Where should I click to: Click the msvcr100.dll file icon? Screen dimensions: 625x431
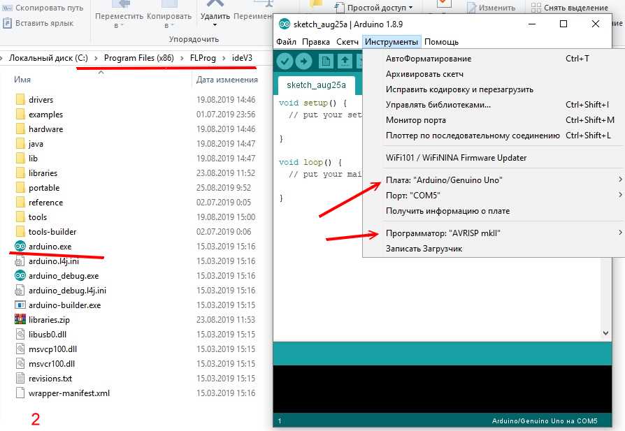coord(20,364)
